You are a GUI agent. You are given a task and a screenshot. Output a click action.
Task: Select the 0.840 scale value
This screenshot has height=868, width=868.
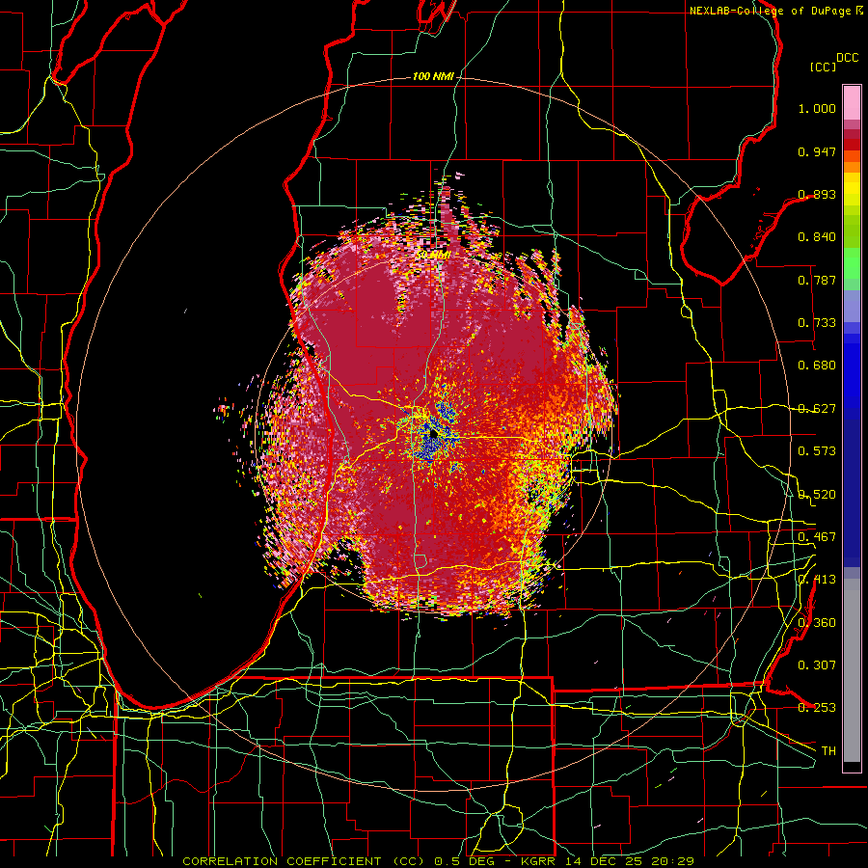coord(817,237)
